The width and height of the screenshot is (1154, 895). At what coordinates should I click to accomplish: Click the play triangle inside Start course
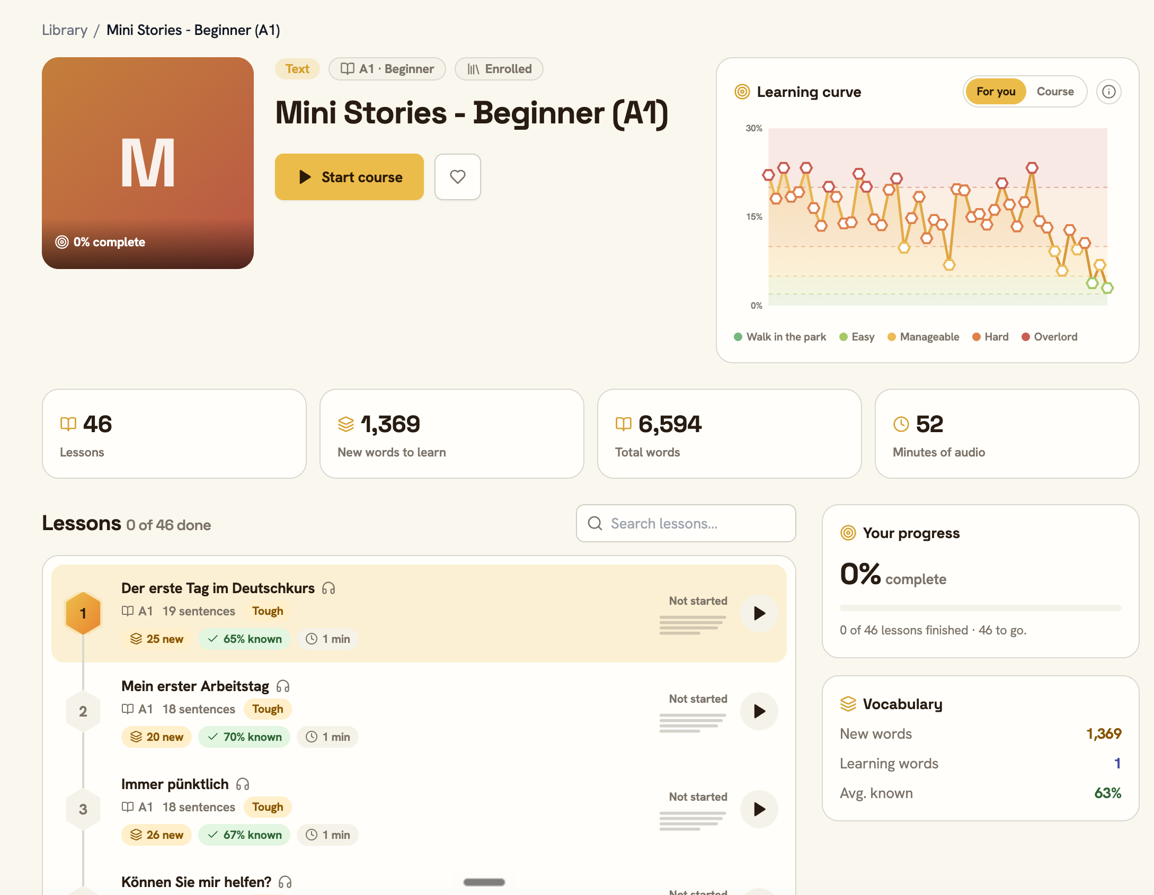(305, 177)
